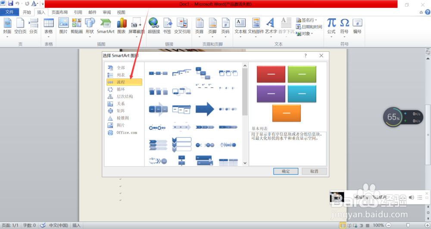Screen dimensions: 431x229
Task: Insert a page break (分页)
Action: (34, 26)
